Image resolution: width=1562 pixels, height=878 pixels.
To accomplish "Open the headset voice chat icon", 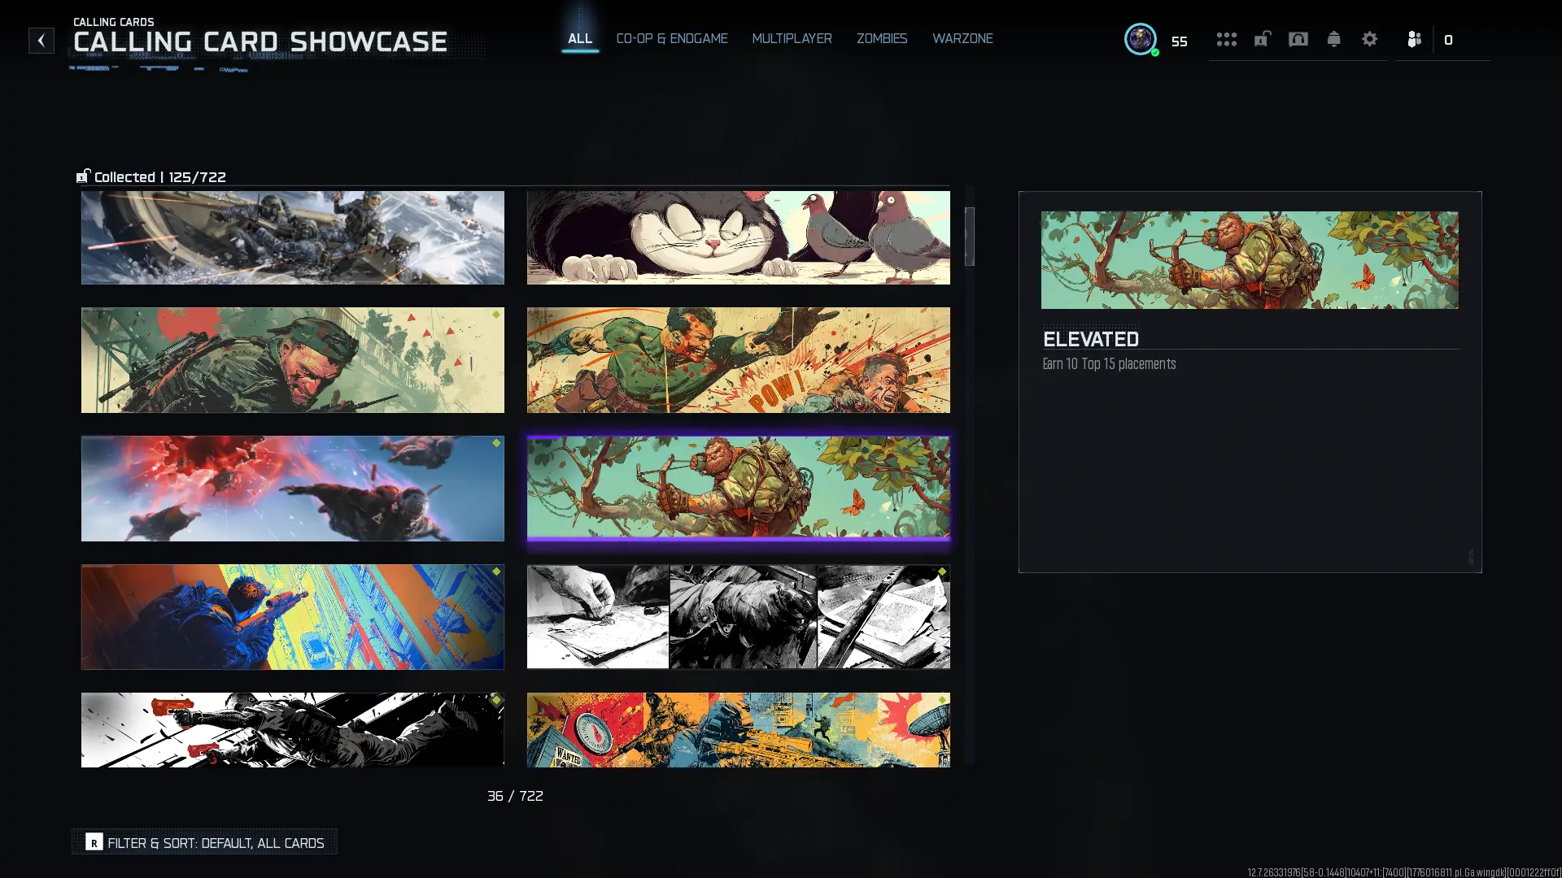I will [1298, 39].
